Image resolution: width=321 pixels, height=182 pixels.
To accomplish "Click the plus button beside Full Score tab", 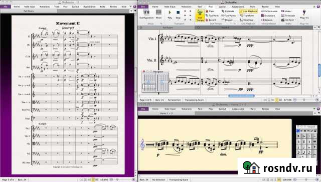I will pos(131,11).
